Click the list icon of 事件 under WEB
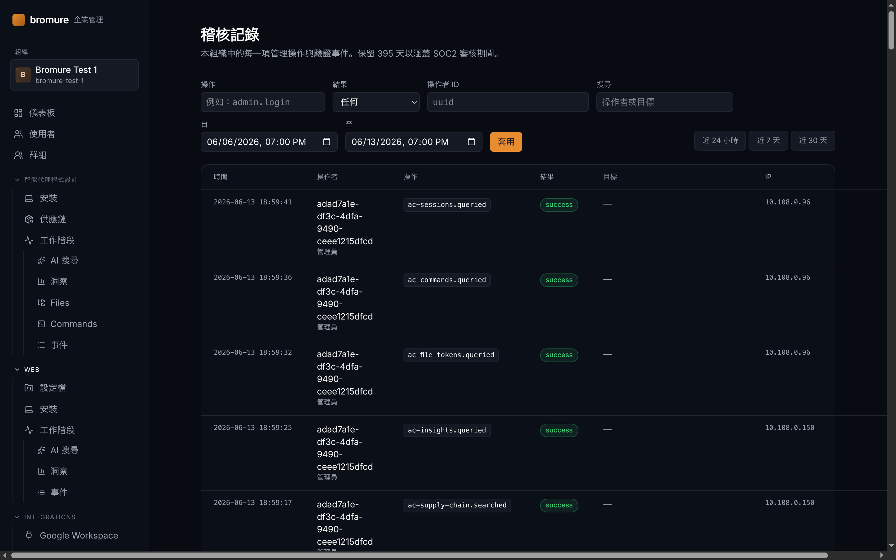 41,492
